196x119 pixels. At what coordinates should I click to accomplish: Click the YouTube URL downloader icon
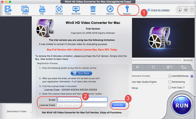coord(42,10)
